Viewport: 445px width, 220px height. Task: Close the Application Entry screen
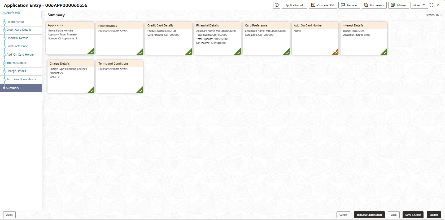[438, 5]
